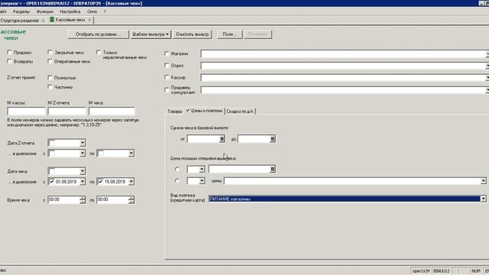Click NUM indicator in status bar
The width and height of the screenshot is (489, 275).
pos(475,271)
